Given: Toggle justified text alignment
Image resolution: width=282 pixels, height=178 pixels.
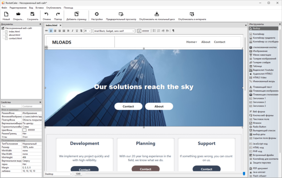Looking at the screenshot, I should tap(64, 31).
